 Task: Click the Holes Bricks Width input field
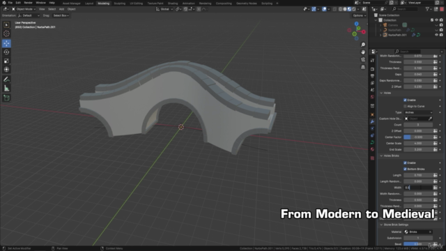coord(418,188)
